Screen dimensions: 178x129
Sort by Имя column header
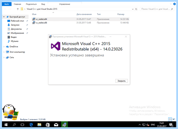click(x=34, y=14)
